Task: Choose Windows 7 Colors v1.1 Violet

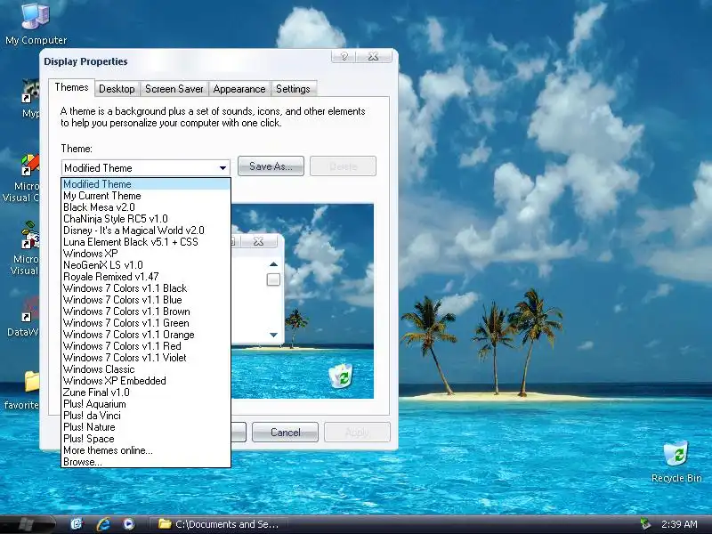Action: 146,358
